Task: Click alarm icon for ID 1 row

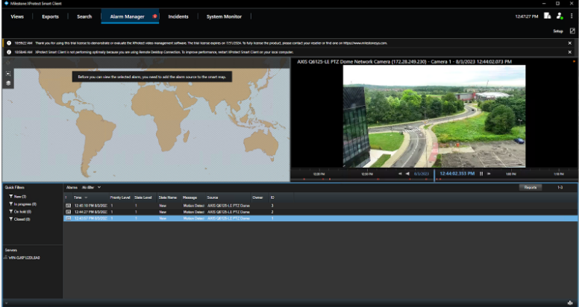Action: click(x=68, y=218)
